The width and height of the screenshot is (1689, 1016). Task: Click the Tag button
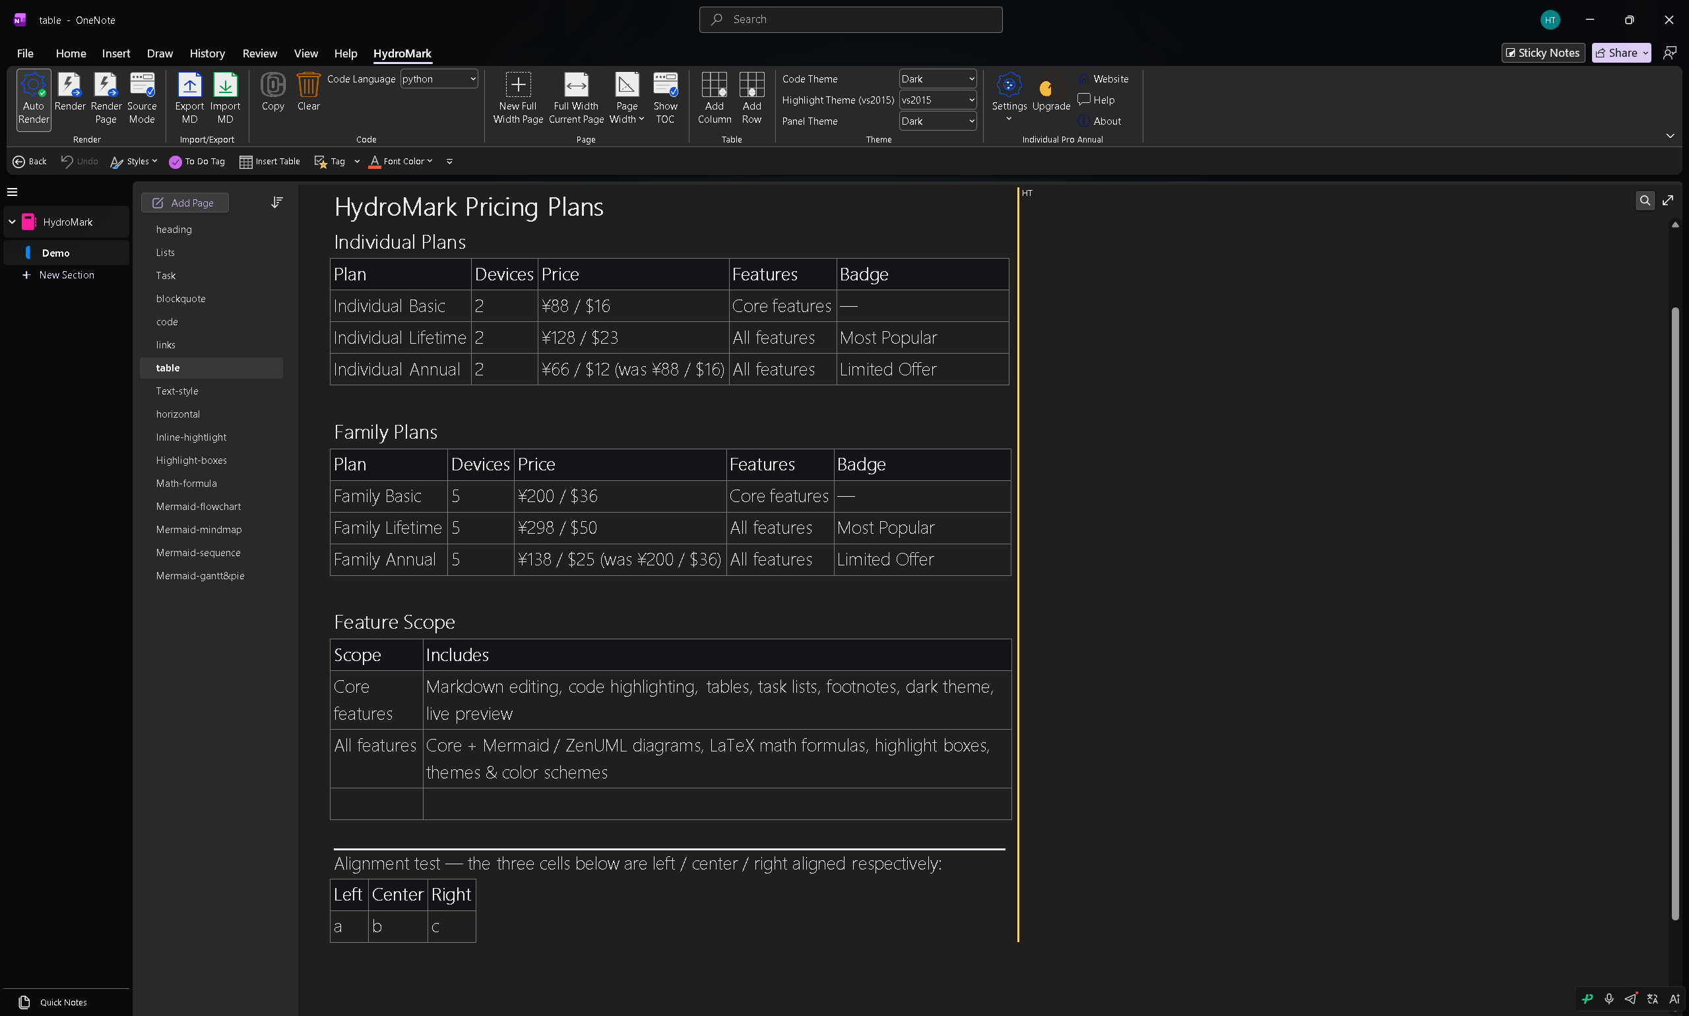pos(329,162)
